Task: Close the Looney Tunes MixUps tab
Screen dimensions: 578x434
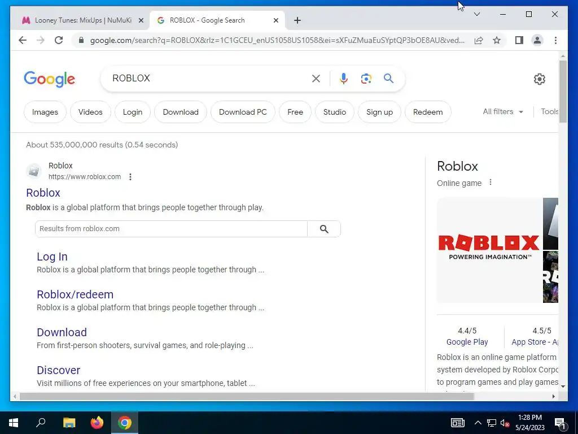Action: click(x=141, y=21)
